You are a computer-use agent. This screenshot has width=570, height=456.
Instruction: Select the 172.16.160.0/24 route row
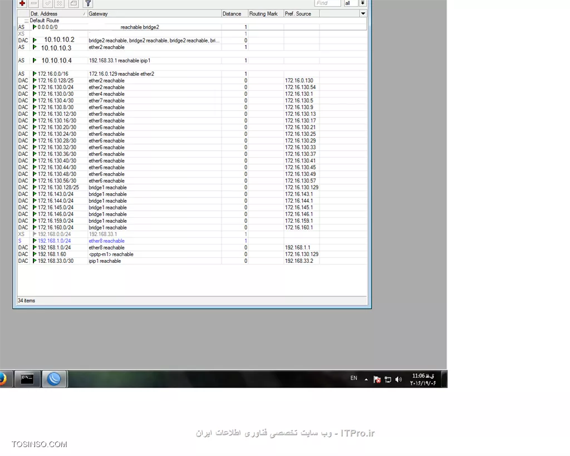coord(192,227)
